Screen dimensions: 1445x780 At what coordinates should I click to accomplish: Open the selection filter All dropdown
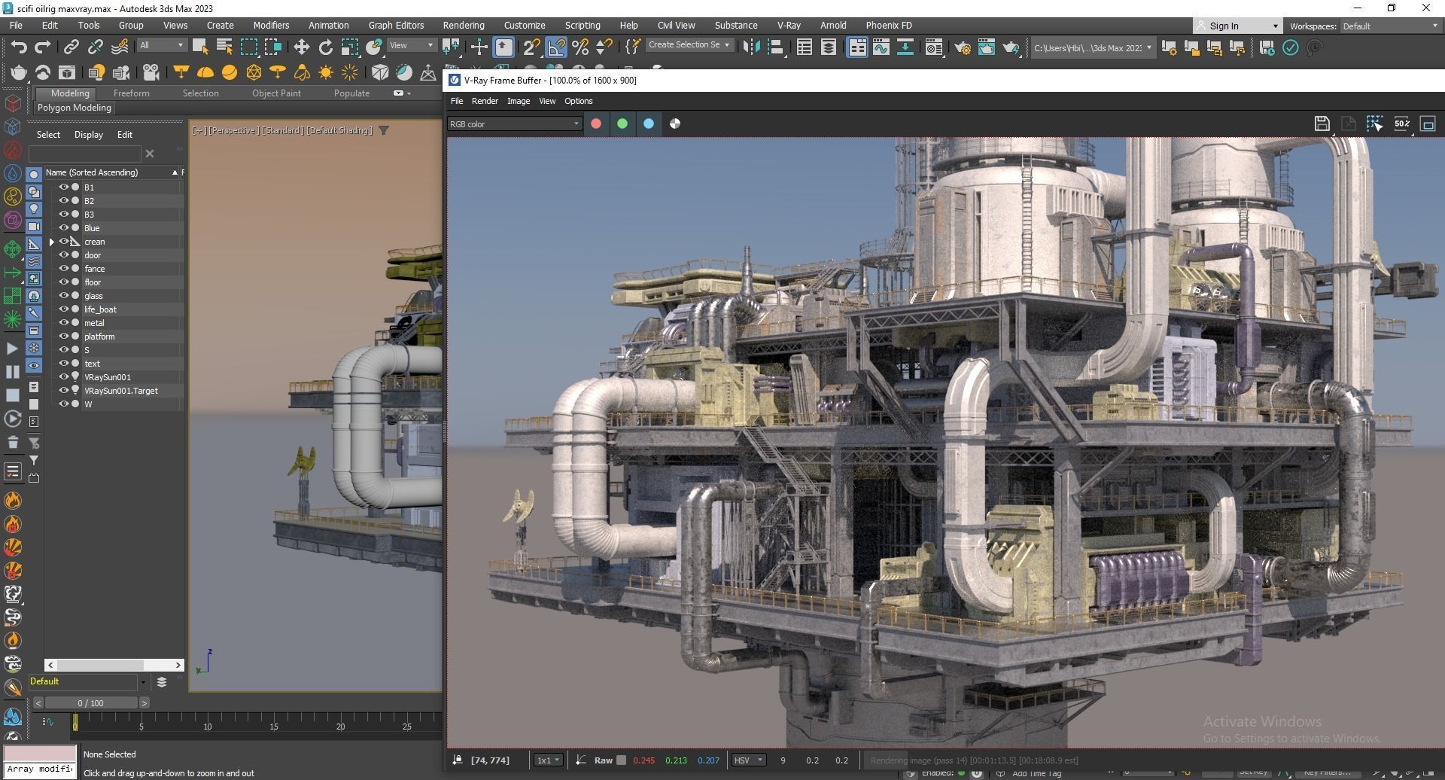[161, 45]
